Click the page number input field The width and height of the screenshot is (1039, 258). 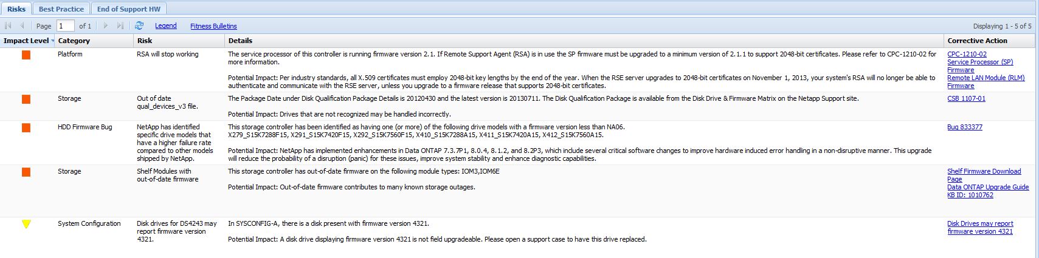65,26
